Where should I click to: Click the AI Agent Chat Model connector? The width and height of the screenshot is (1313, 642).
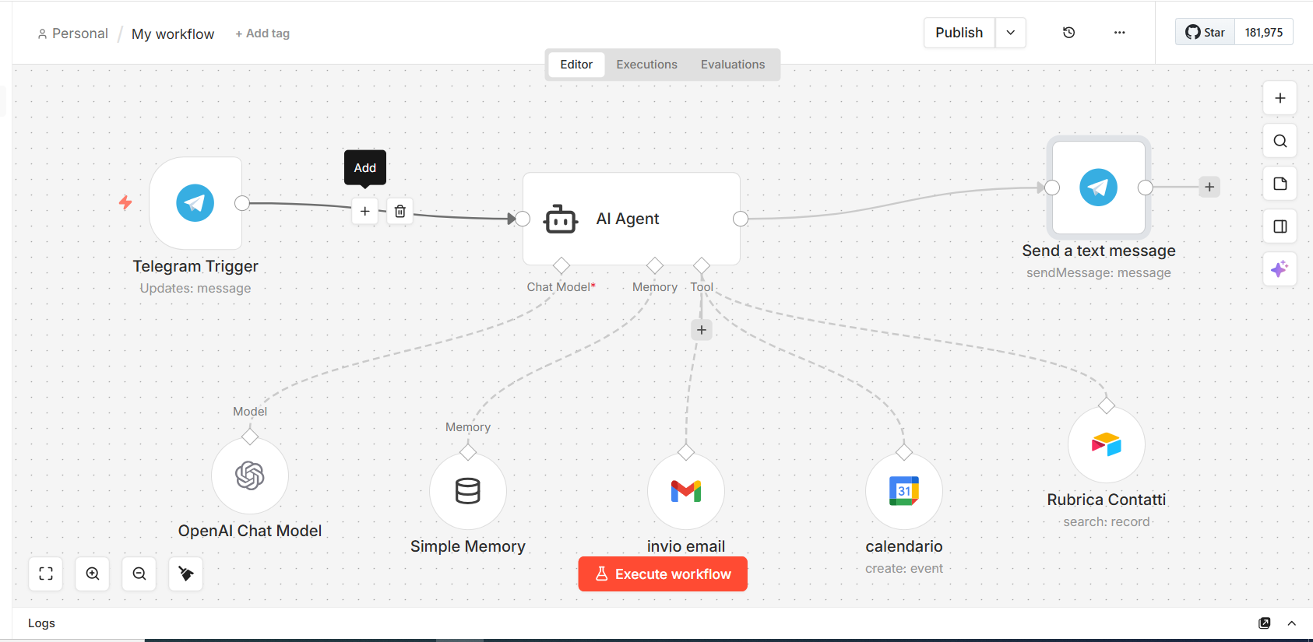[561, 266]
